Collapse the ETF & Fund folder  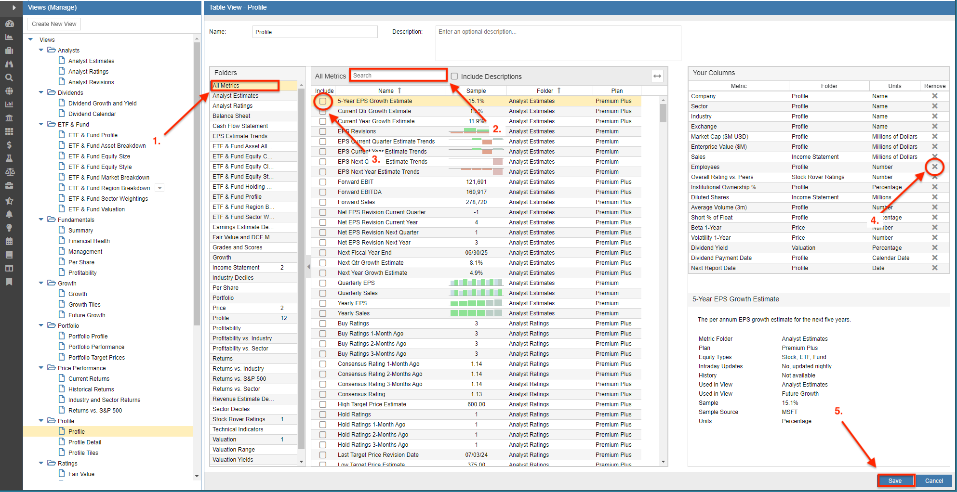click(x=41, y=124)
